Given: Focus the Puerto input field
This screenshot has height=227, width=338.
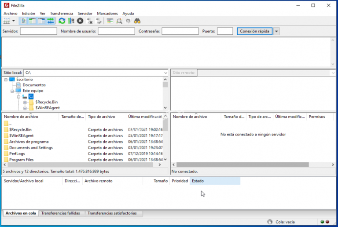Looking at the screenshot, I should 225,31.
